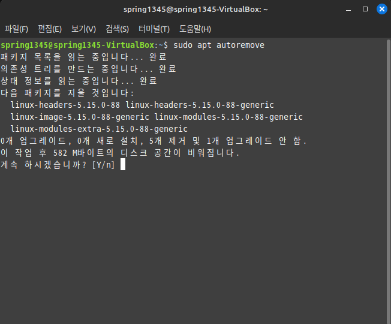Click the white terminal cursor block
Image resolution: width=391 pixels, height=324 pixels.
123,165
